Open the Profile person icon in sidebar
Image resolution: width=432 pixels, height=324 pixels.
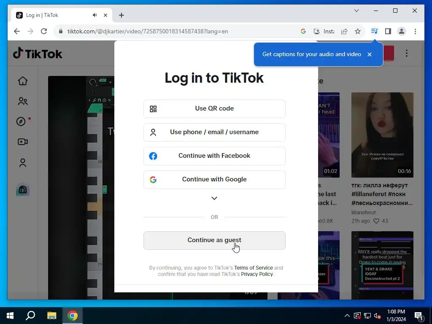coord(23,162)
